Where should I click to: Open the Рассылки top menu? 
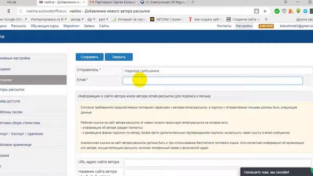[x=19, y=26]
